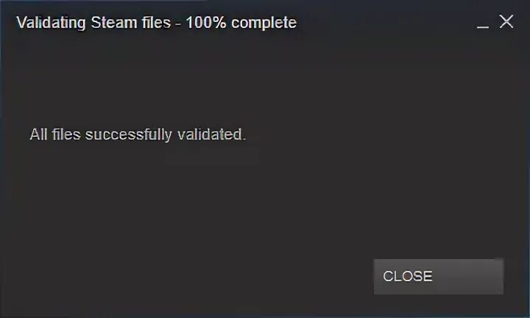Click the word 'complete' in the title bar

pos(264,23)
